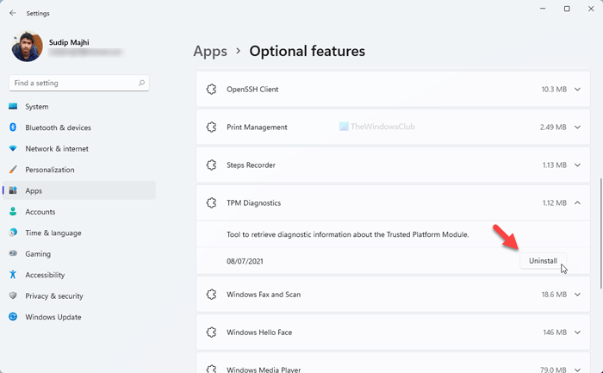Open Accounts settings
The width and height of the screenshot is (603, 373).
pyautogui.click(x=40, y=212)
